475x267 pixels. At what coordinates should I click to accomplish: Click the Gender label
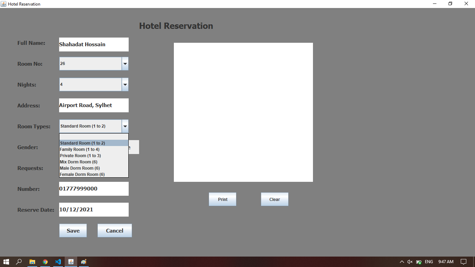pos(28,147)
